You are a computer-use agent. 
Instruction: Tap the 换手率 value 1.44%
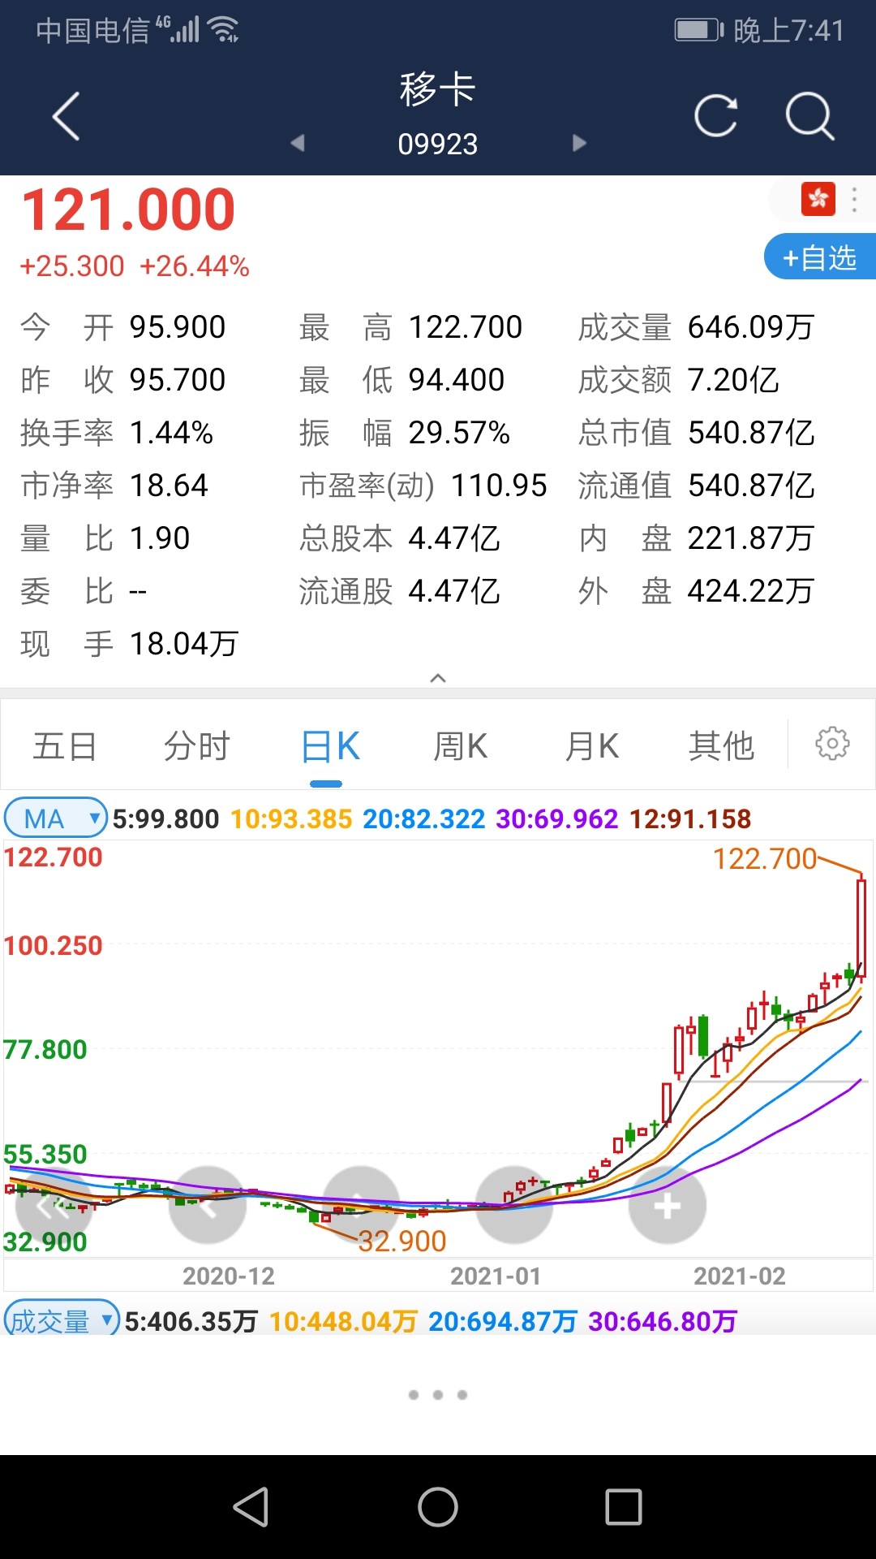pos(171,433)
